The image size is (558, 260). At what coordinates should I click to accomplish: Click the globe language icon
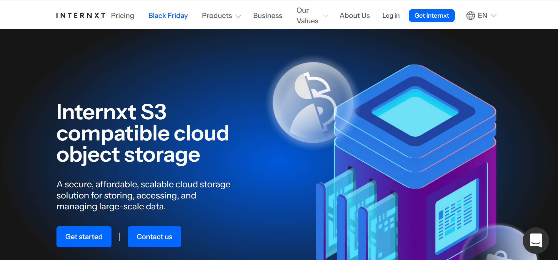tap(470, 16)
